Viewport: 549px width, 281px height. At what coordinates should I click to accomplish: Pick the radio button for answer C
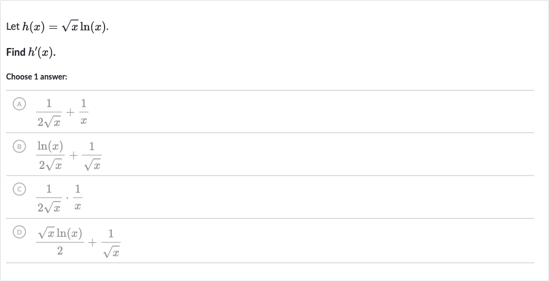tap(19, 189)
